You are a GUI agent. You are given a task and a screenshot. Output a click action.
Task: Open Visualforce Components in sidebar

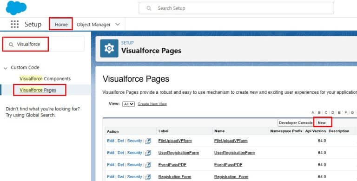click(45, 79)
